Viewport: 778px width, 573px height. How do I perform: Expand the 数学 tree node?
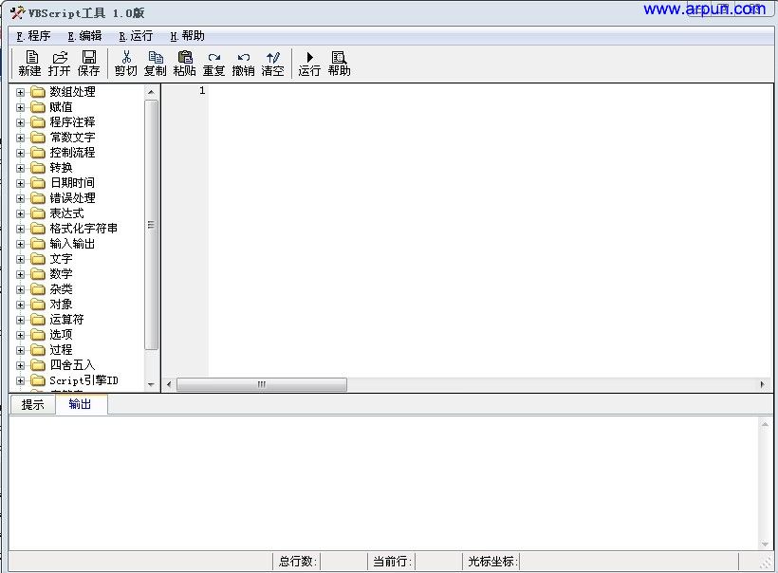(20, 274)
